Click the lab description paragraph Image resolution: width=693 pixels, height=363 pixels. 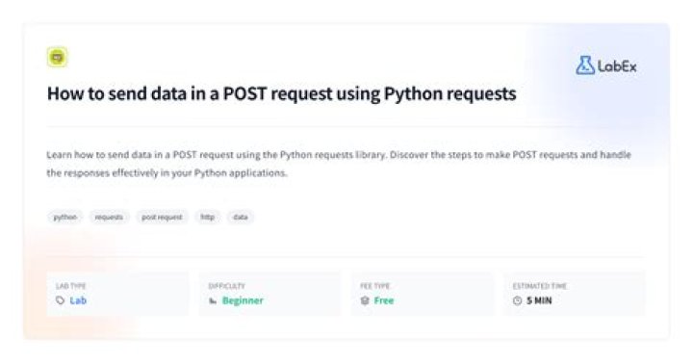point(339,164)
